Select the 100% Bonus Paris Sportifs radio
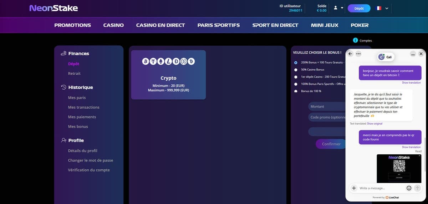428x204 pixels. [x=296, y=84]
